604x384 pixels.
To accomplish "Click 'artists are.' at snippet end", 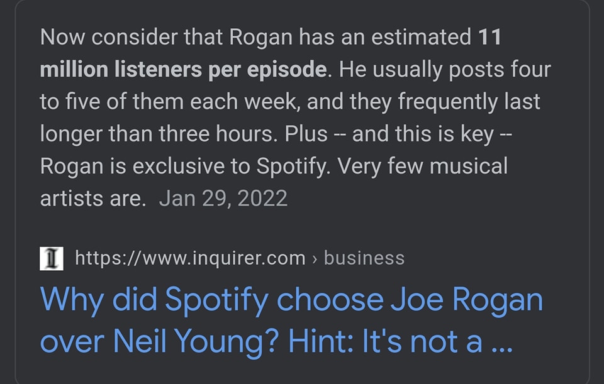I will pyautogui.click(x=93, y=199).
